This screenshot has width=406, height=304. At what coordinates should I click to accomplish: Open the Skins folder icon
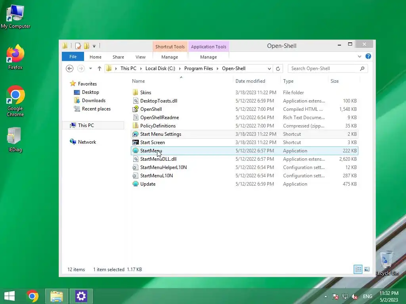click(135, 92)
